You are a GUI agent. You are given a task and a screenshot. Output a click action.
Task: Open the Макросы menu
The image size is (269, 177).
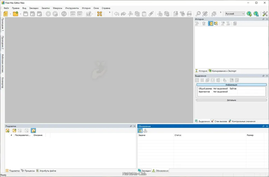point(58,8)
